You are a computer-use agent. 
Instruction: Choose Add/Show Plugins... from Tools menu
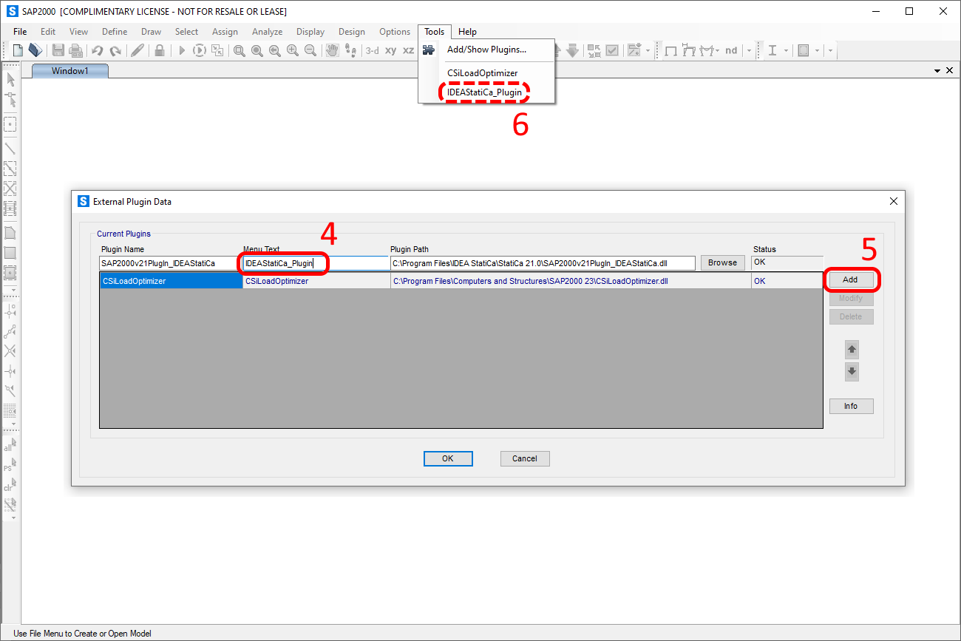486,50
